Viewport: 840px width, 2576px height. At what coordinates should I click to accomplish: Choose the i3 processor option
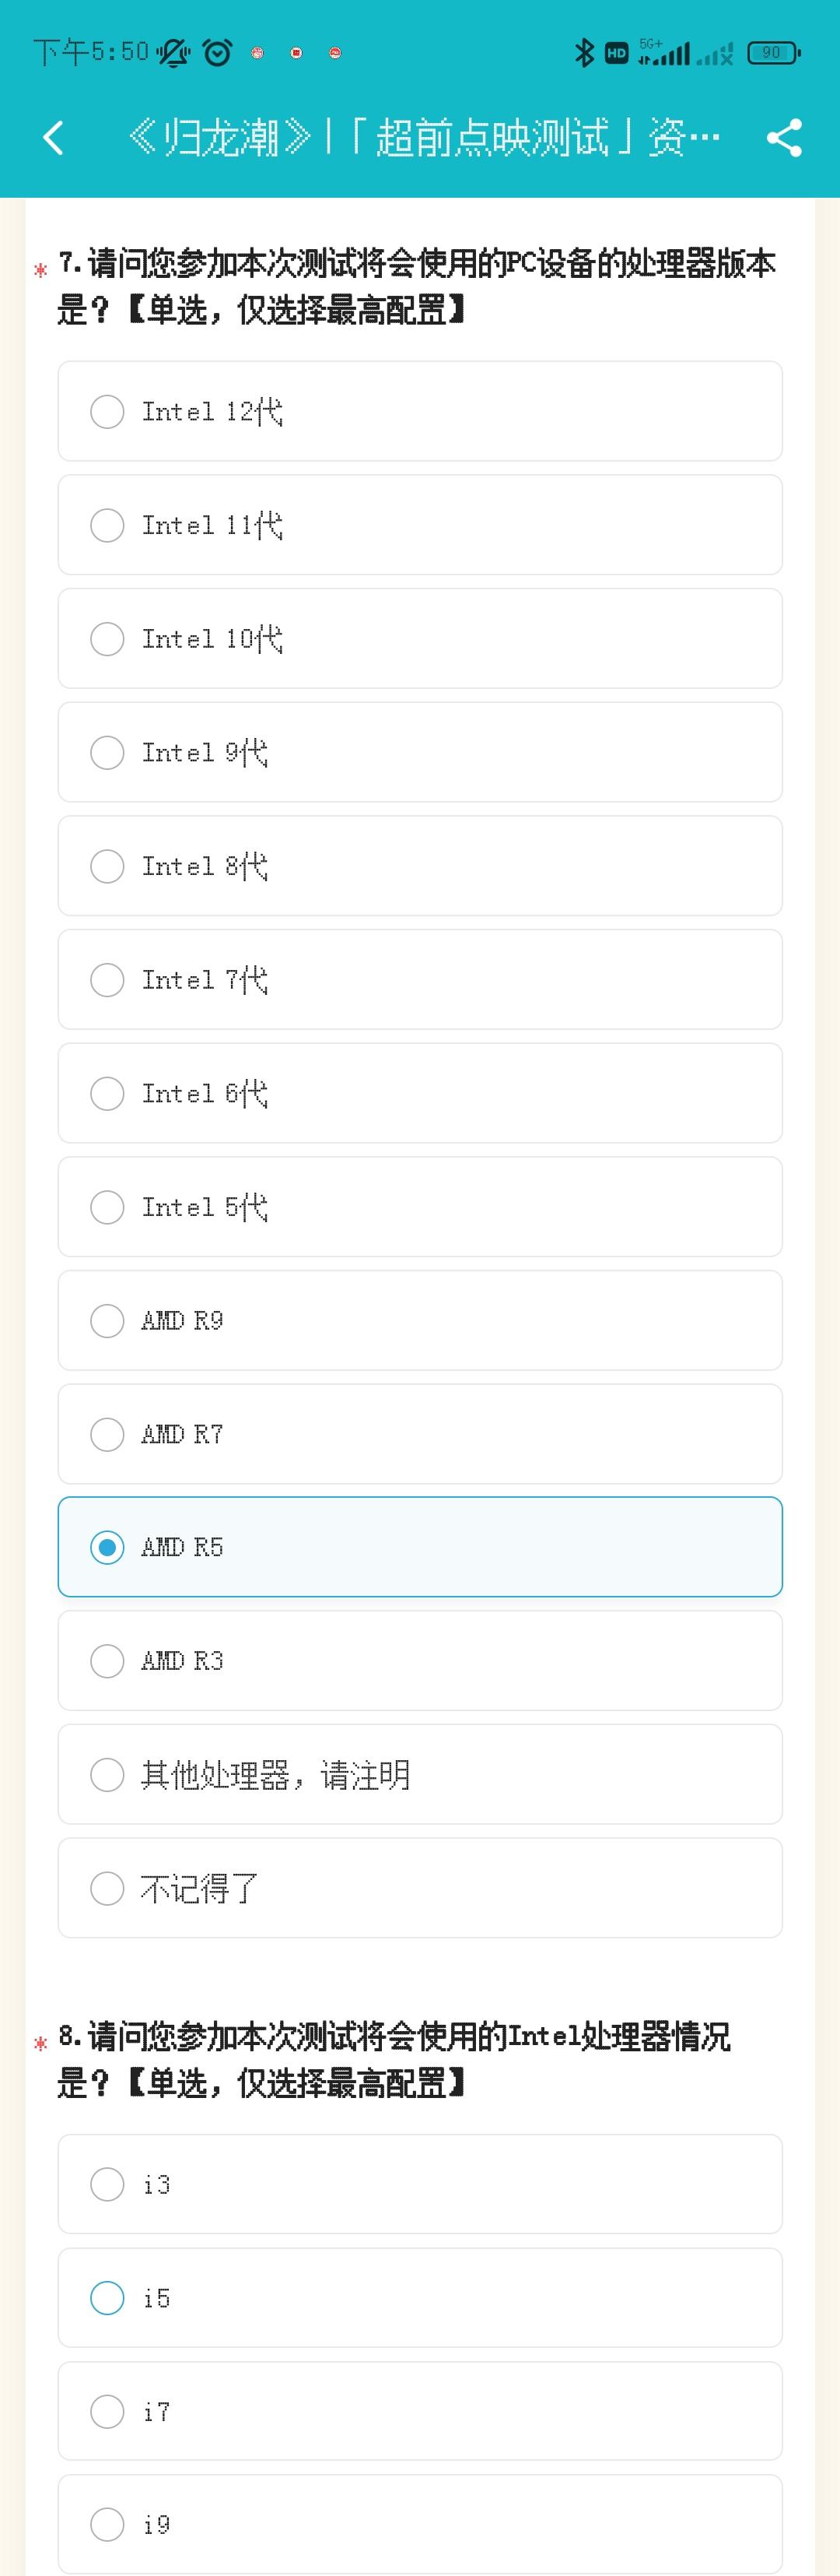coord(107,2184)
